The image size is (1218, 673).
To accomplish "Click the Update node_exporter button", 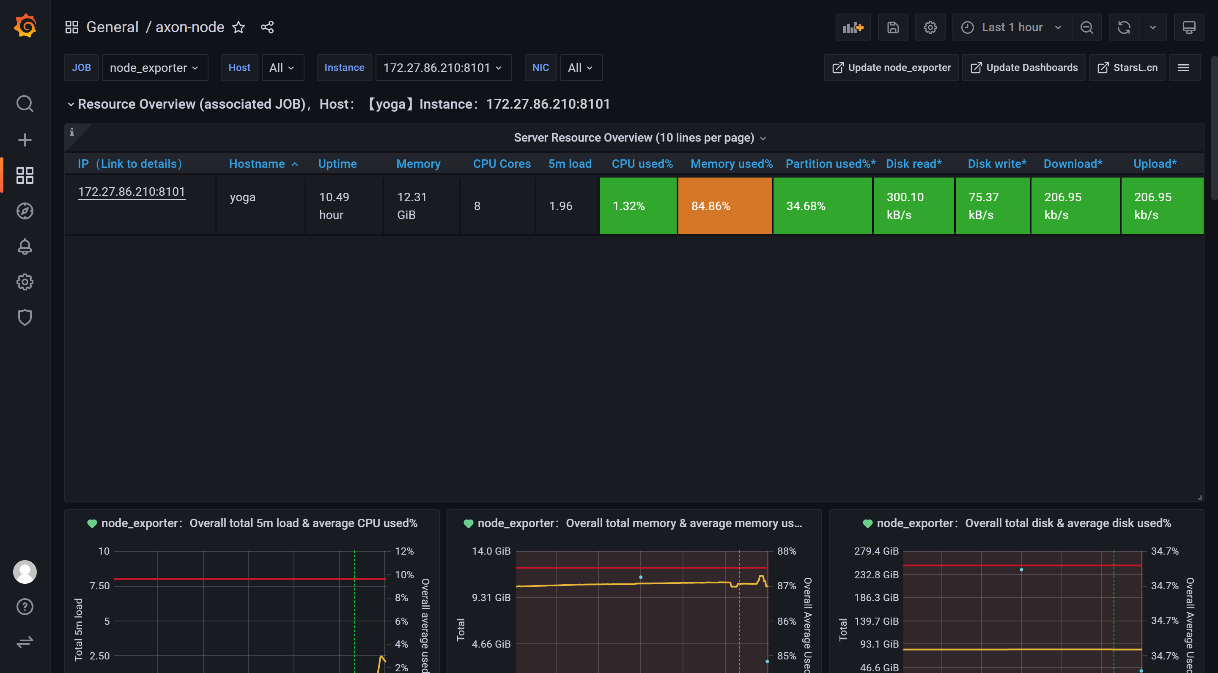I will pos(891,67).
